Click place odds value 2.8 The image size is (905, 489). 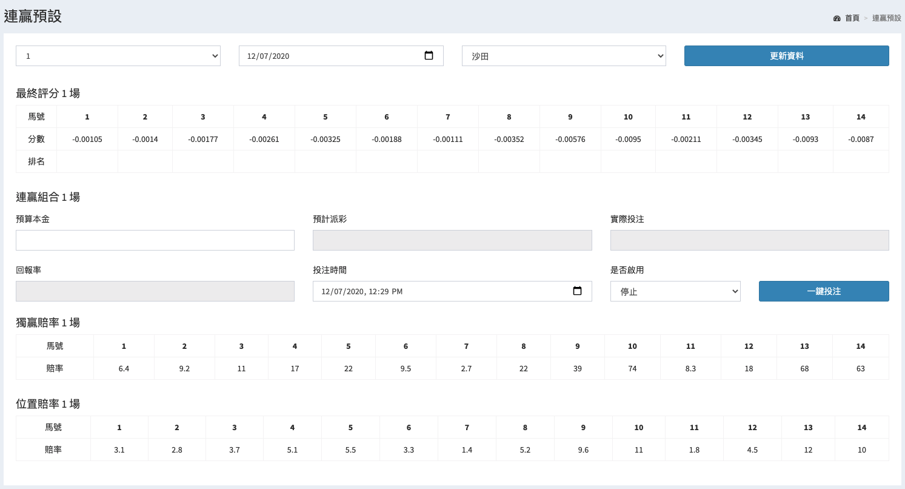point(177,450)
